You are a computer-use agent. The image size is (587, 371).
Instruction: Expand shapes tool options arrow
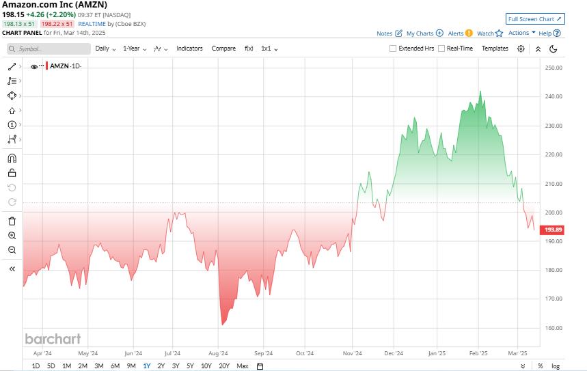pos(21,96)
